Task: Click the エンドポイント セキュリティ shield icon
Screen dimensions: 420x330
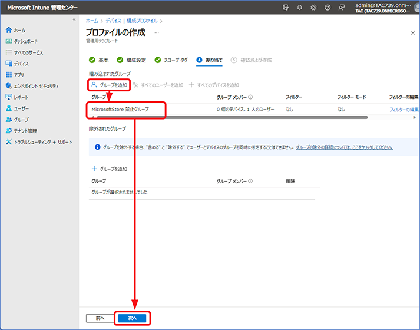Action: (9, 85)
